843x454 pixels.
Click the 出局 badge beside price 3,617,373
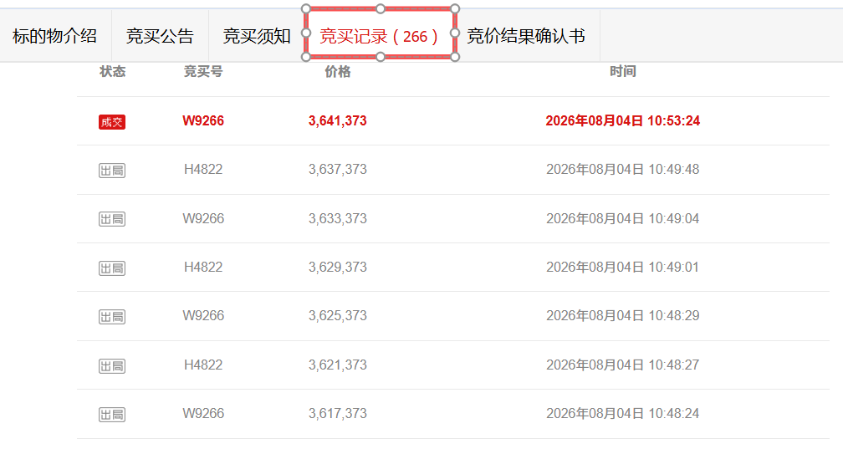pyautogui.click(x=112, y=414)
